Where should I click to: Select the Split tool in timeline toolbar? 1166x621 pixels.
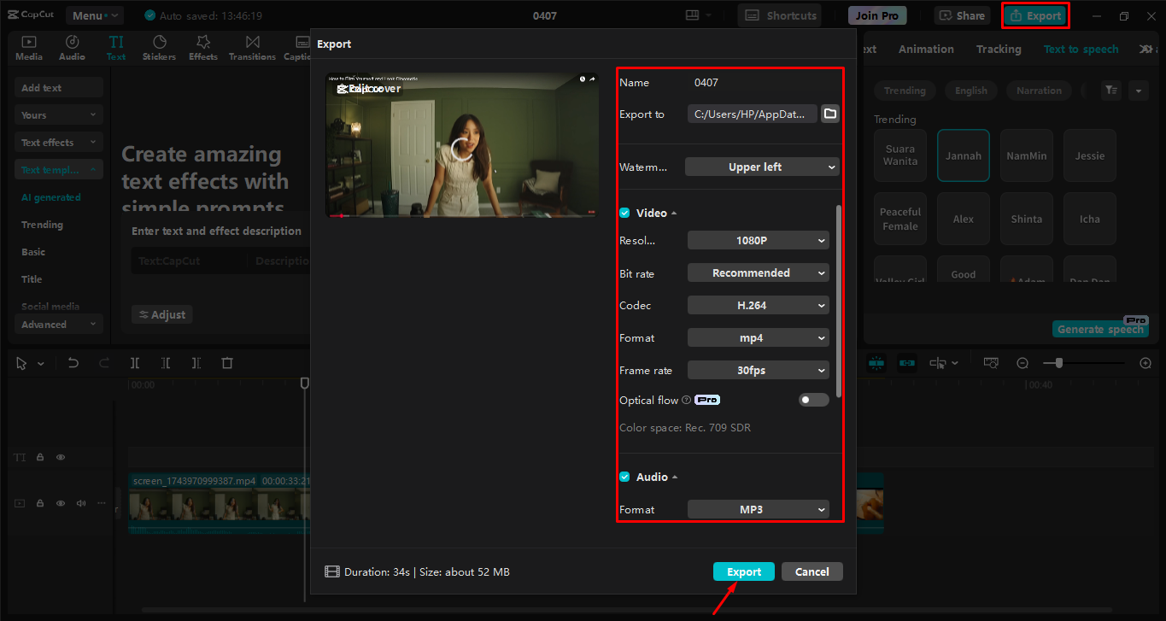pos(135,363)
